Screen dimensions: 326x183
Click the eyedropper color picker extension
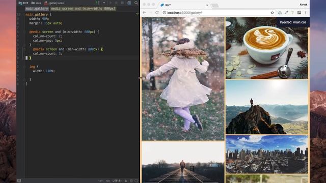pos(286,13)
